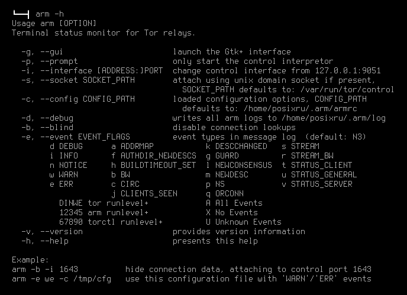407x295 pixels.
Task: Click the /home/posixru/.arm/log path
Action: [x=334, y=118]
